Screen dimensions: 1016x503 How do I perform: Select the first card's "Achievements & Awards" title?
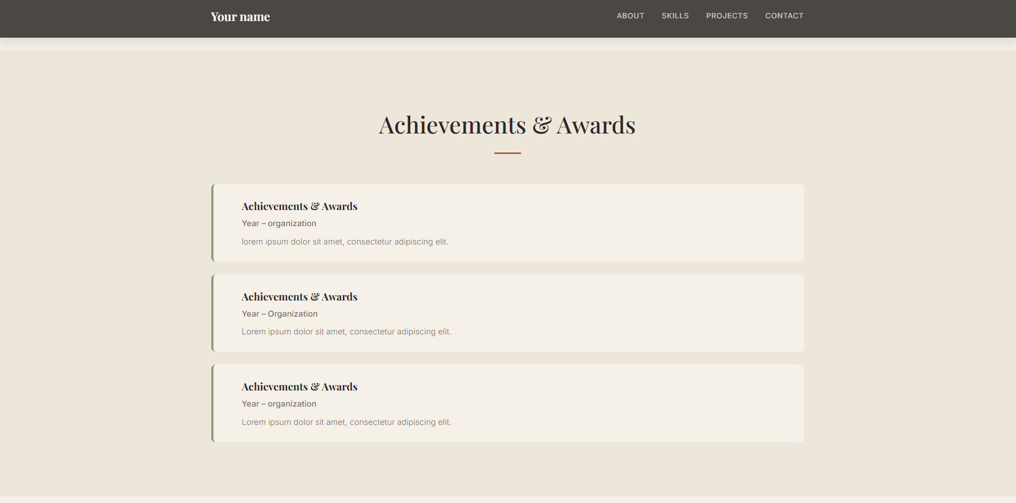coord(300,206)
